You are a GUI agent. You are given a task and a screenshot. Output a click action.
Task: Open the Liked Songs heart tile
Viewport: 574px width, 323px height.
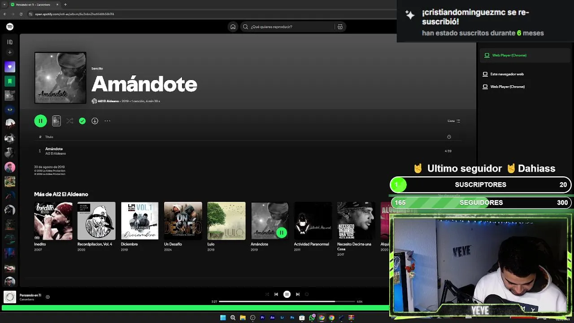(10, 67)
